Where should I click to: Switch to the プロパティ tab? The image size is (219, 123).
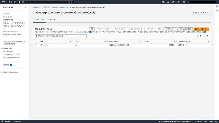(51, 19)
